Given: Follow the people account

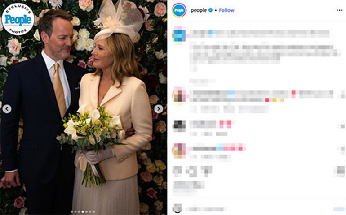Looking at the screenshot, I should pos(226,10).
